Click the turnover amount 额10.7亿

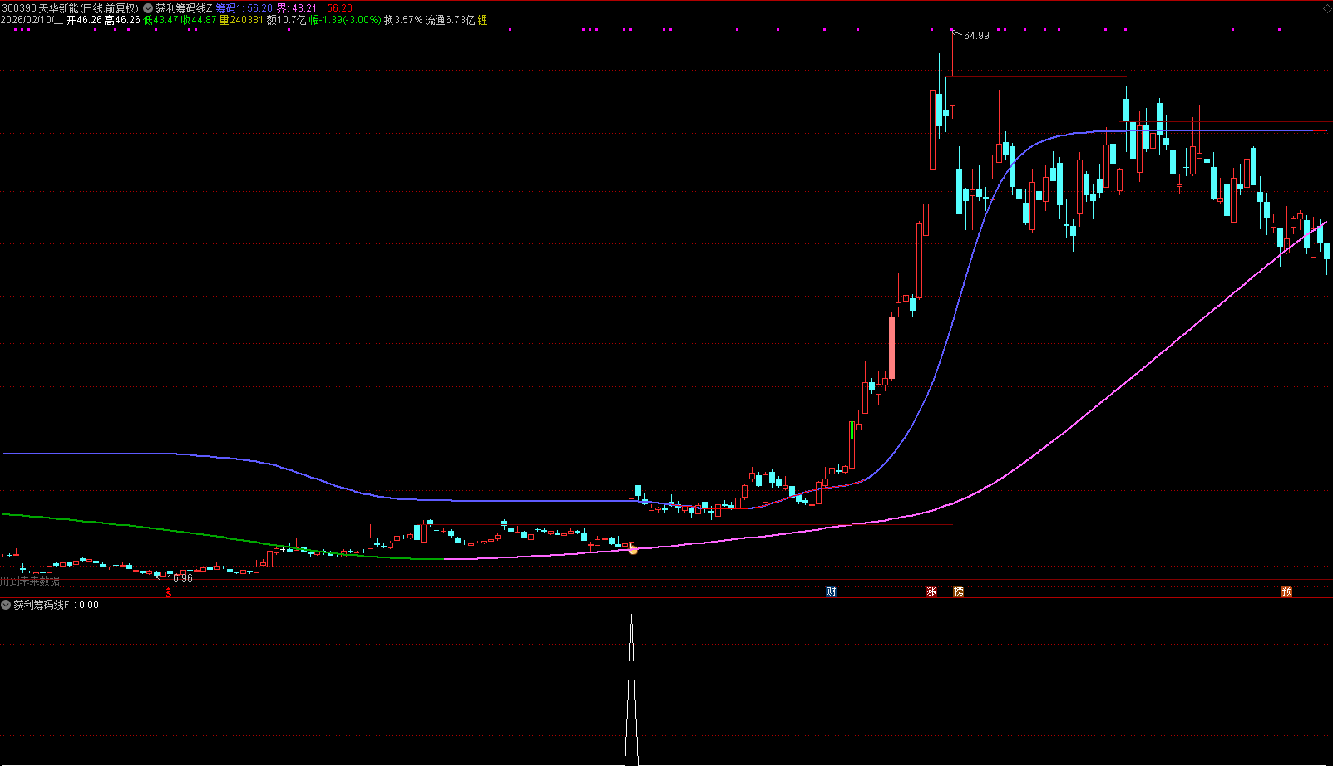click(286, 20)
